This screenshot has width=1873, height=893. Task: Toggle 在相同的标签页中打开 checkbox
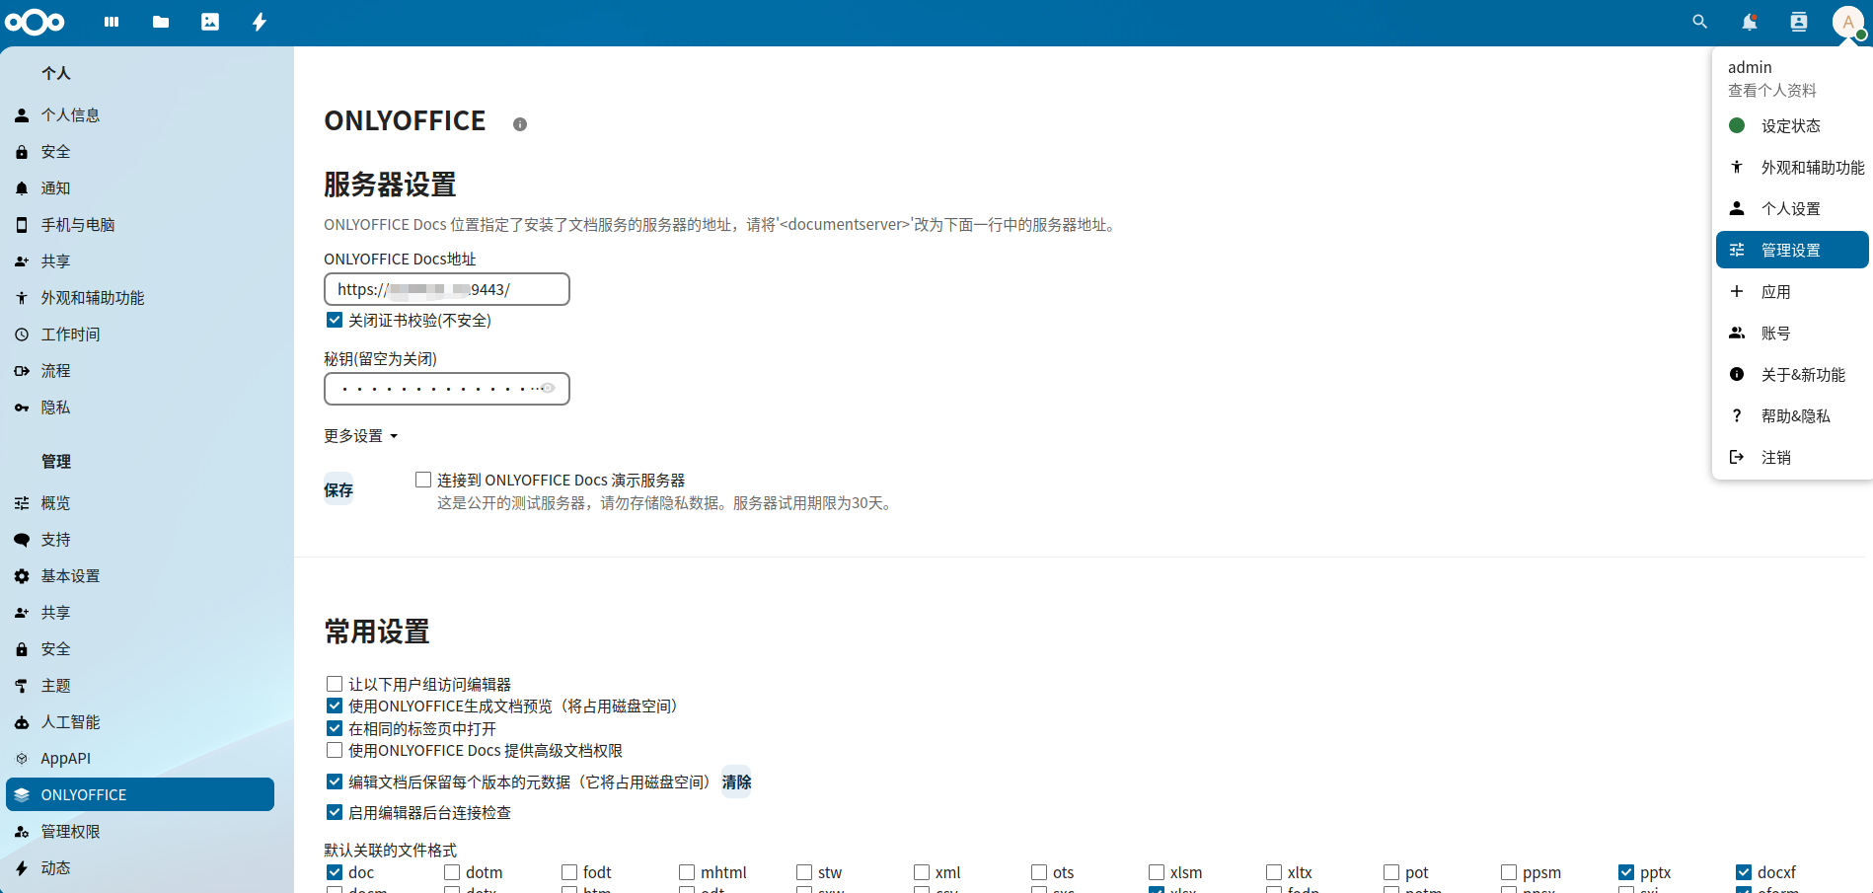coord(335,728)
